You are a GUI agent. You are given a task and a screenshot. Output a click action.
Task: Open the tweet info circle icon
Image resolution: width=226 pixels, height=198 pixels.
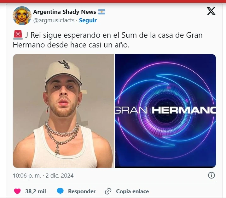click(212, 175)
